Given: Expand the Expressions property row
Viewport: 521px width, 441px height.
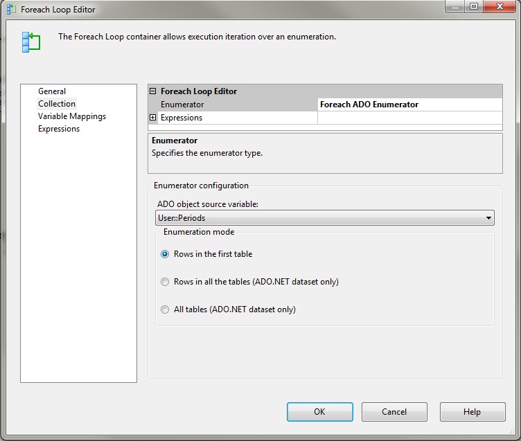Looking at the screenshot, I should coord(153,118).
